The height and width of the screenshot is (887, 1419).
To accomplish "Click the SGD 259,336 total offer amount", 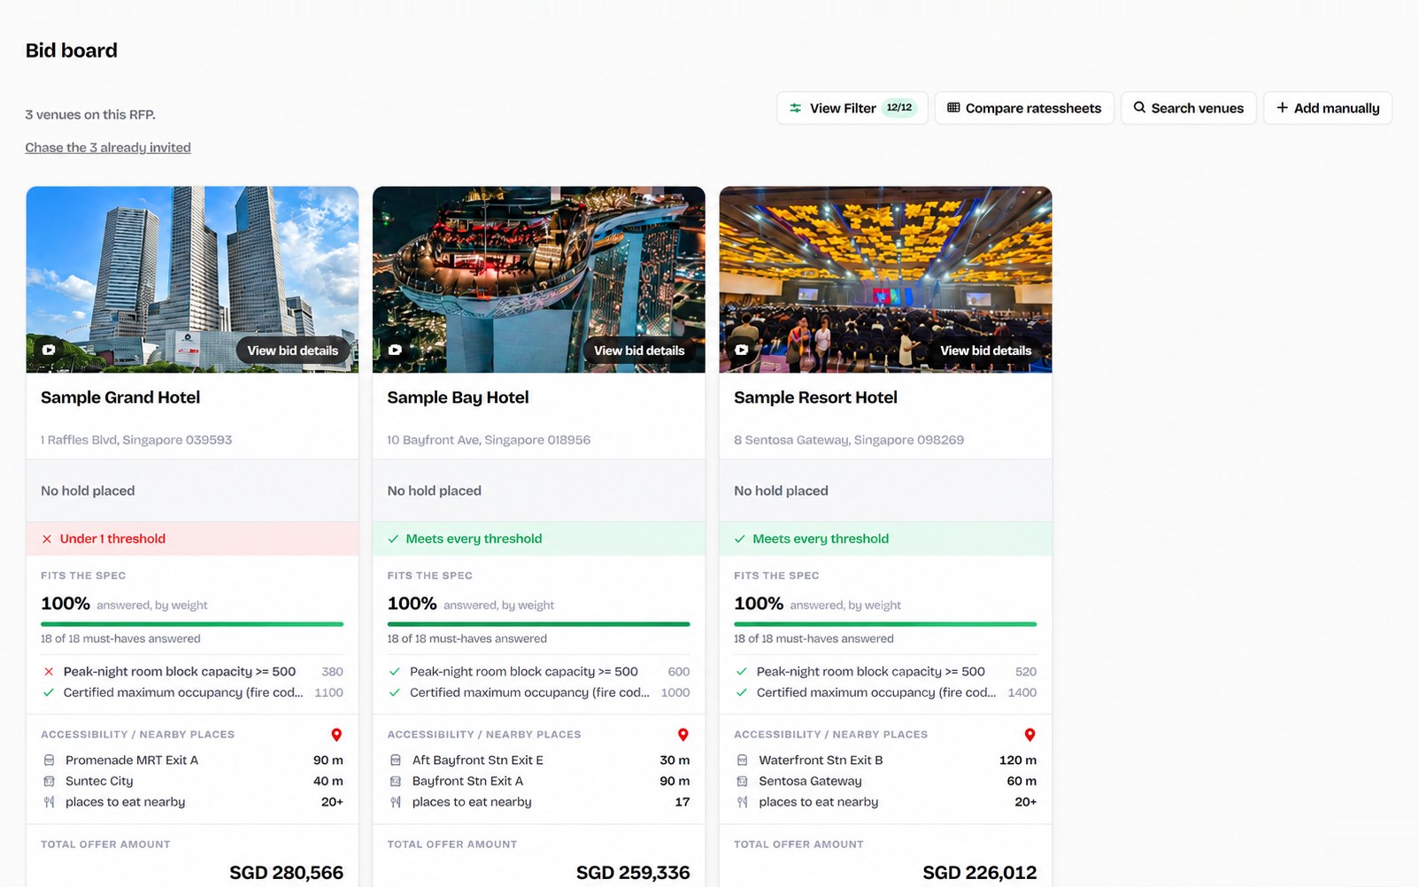I will click(633, 873).
